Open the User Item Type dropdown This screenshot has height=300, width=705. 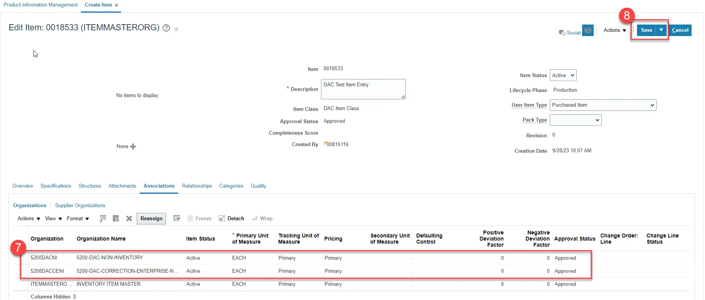pyautogui.click(x=603, y=105)
